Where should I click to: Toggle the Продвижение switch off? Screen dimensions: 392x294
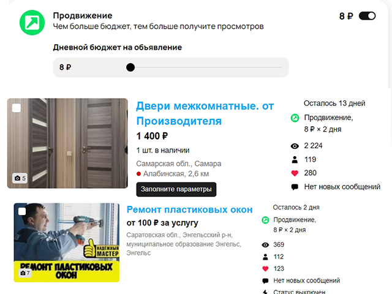367,16
